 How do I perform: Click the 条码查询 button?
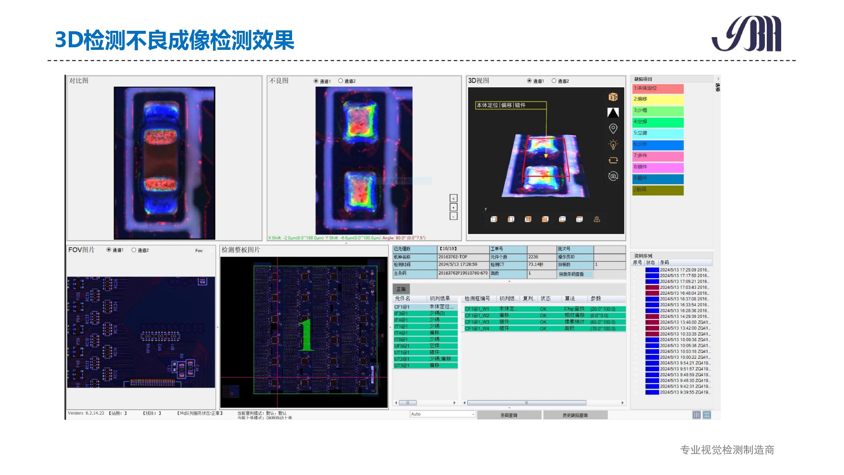(509, 415)
